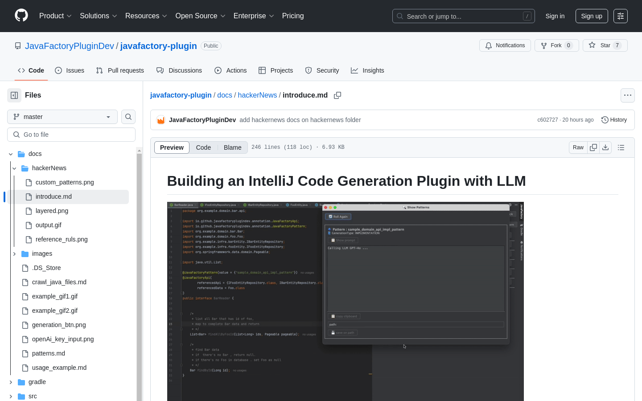The width and height of the screenshot is (642, 401).
Task: Click the star icon on the Star button
Action: point(592,45)
